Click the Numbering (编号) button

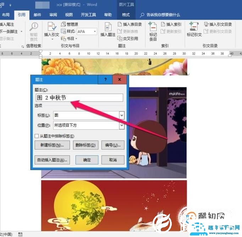(113, 145)
